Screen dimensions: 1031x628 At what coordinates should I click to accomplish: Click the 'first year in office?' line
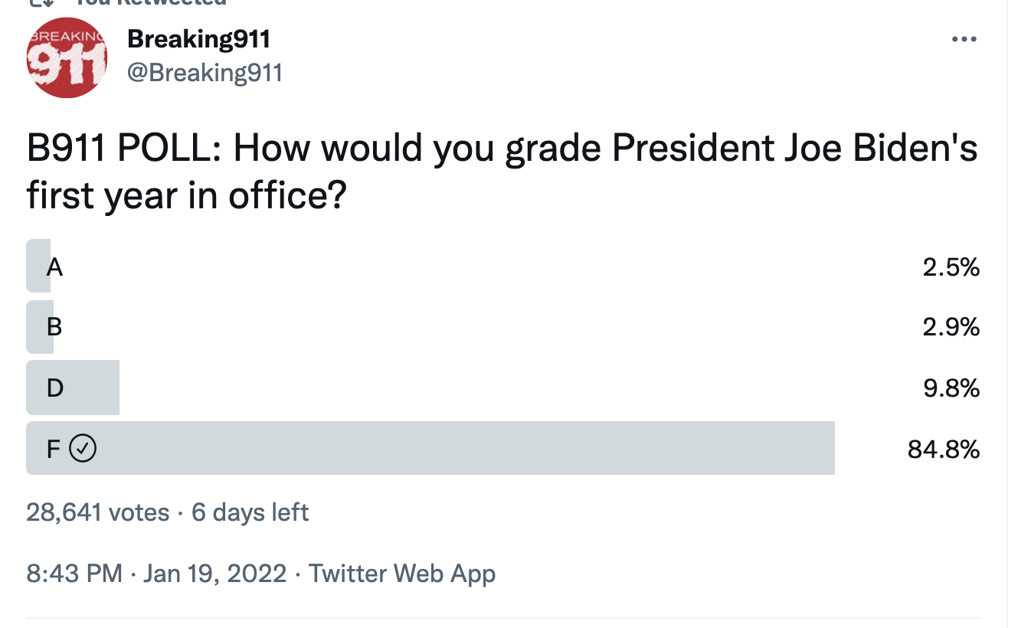point(187,196)
